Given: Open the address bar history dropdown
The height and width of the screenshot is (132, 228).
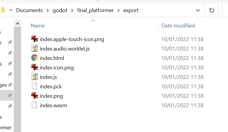Looking at the screenshot, I should pos(198,10).
